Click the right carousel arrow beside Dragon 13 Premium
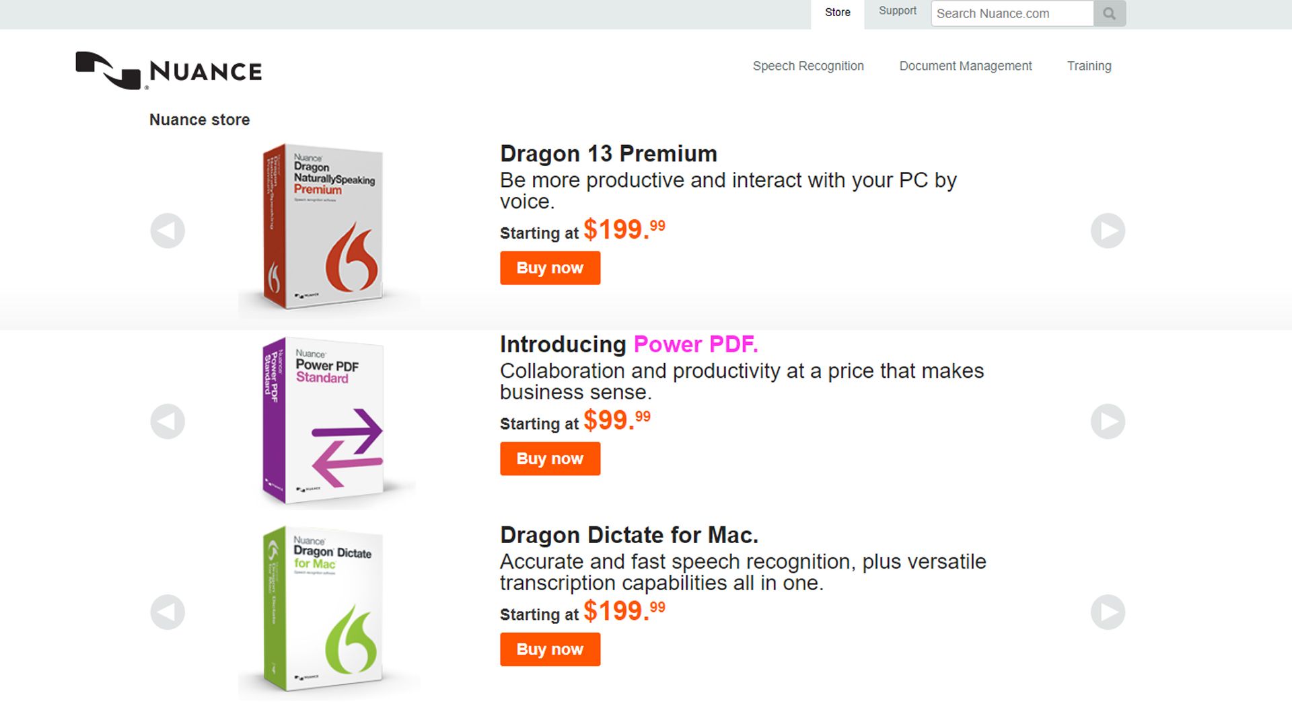The height and width of the screenshot is (726, 1292). (1108, 231)
